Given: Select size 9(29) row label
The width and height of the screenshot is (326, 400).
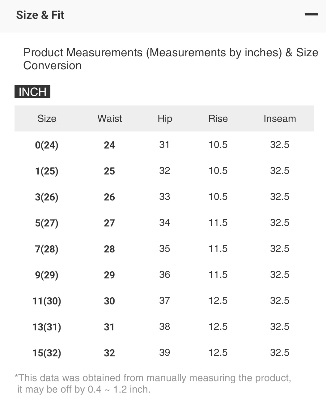Looking at the screenshot, I should click(x=47, y=275).
